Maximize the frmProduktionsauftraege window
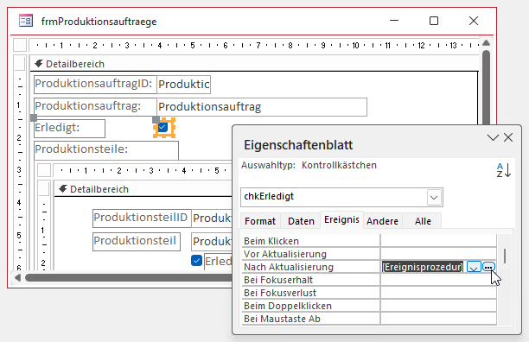Image resolution: width=529 pixels, height=342 pixels. tap(434, 21)
